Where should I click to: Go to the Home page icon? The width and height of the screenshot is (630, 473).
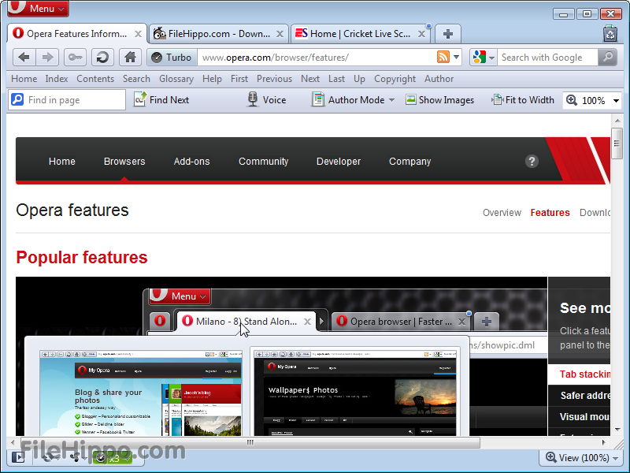tap(130, 58)
